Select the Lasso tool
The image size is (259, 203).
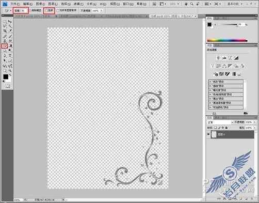5,26
